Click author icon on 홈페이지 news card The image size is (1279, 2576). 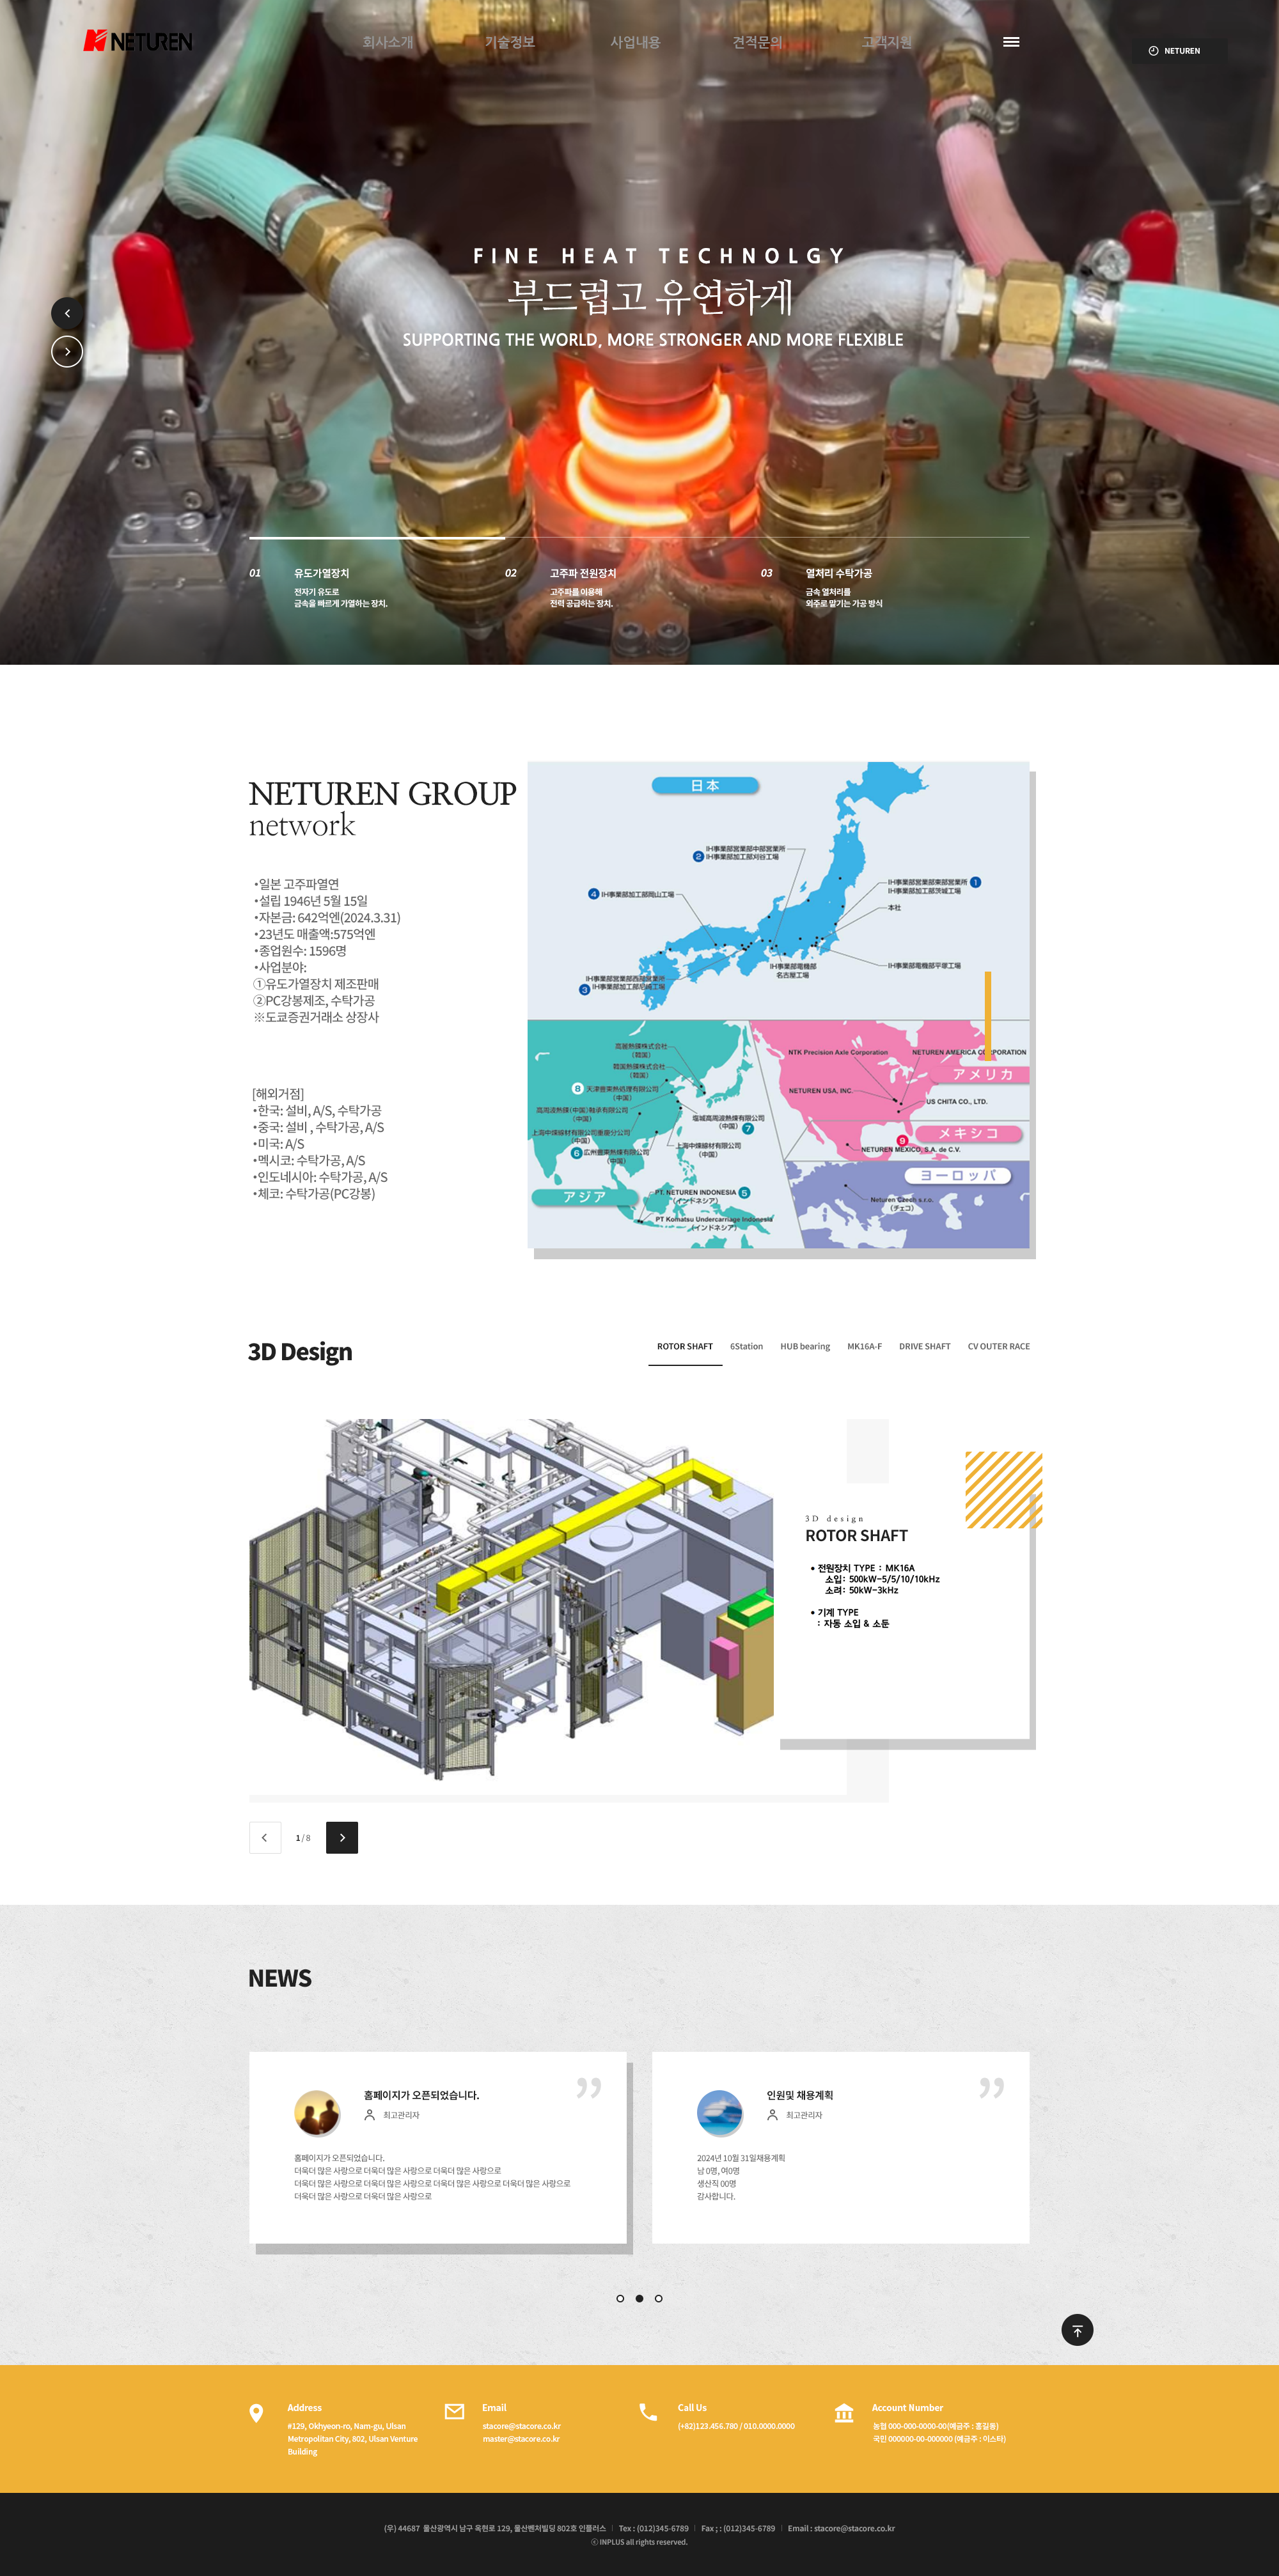369,2115
